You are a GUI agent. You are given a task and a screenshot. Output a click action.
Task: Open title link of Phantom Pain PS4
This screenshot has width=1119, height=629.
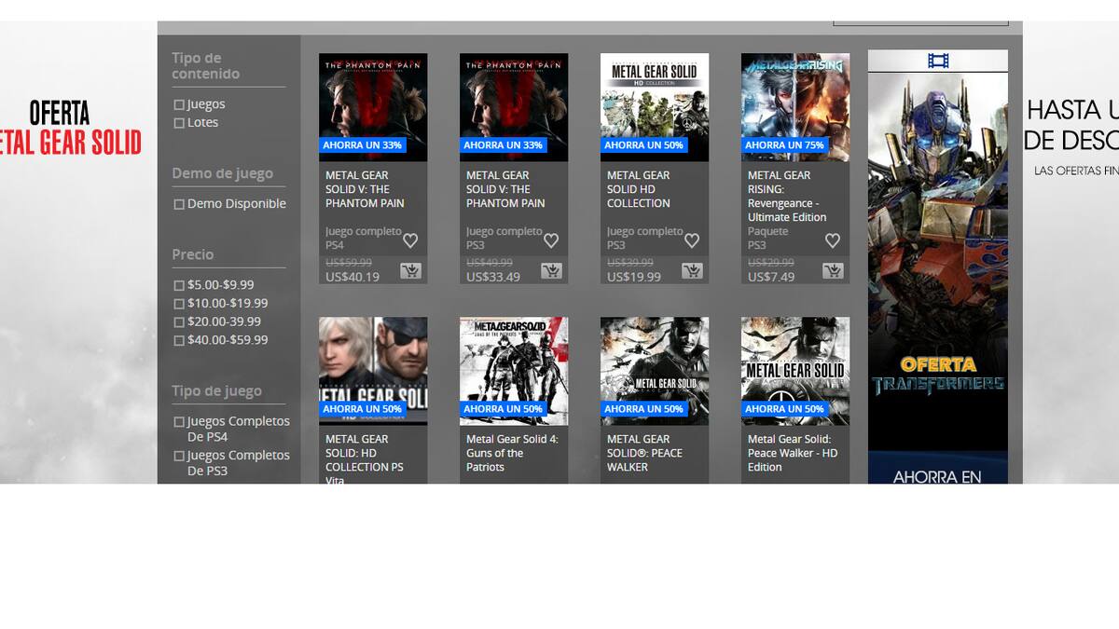pyautogui.click(x=365, y=189)
